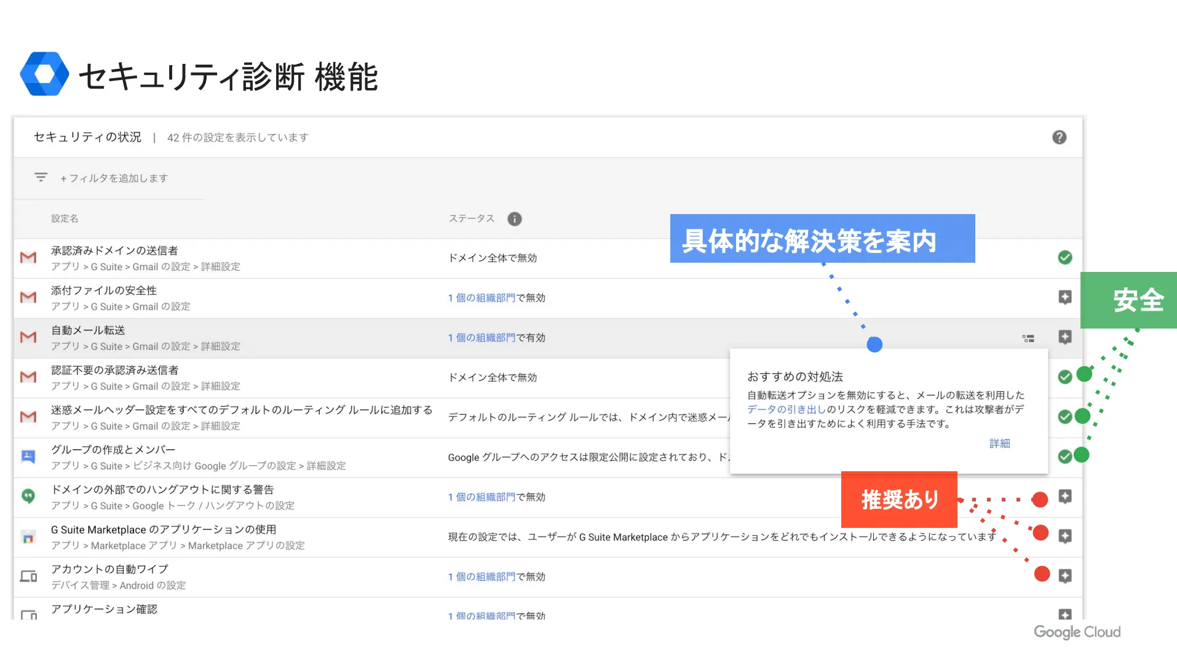Click Groups icon for グループの作成とメンバー
This screenshot has width=1177, height=662.
tap(28, 457)
